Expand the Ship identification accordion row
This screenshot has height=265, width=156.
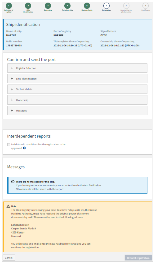[77, 79]
